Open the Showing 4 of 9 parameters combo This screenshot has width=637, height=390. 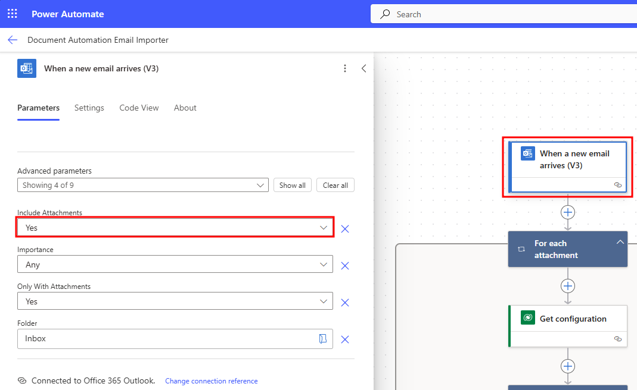pos(260,185)
